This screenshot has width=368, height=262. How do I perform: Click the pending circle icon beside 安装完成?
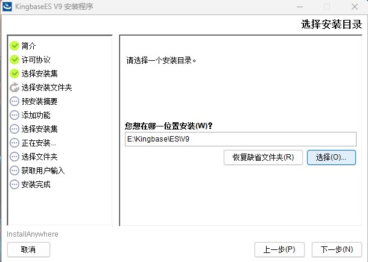(x=14, y=184)
